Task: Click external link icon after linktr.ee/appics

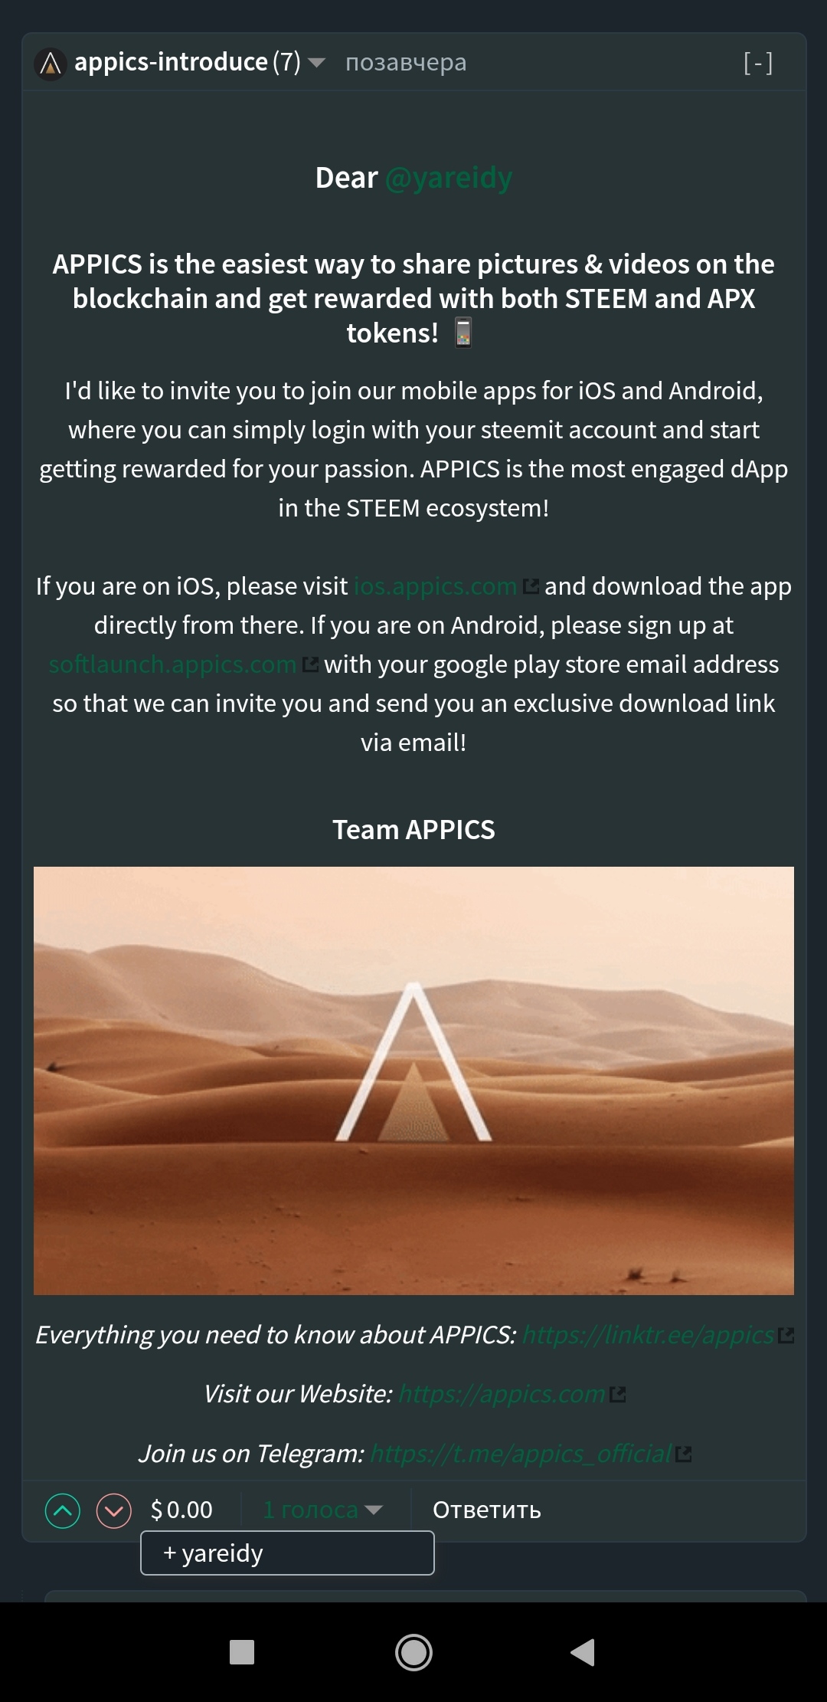Action: pyautogui.click(x=786, y=1336)
